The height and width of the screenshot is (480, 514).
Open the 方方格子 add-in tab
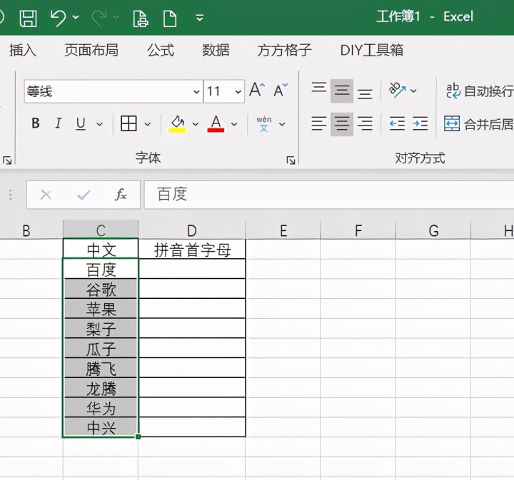pos(284,50)
